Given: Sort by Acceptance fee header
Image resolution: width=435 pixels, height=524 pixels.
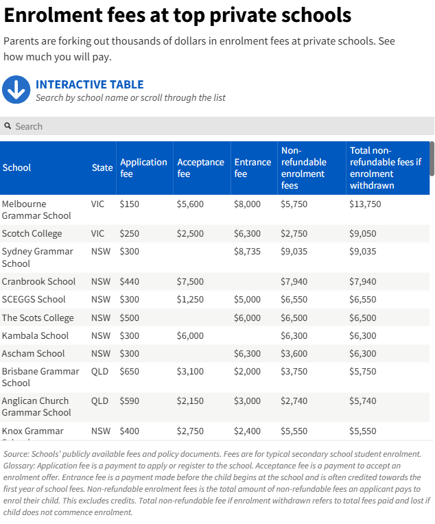Looking at the screenshot, I should [200, 168].
